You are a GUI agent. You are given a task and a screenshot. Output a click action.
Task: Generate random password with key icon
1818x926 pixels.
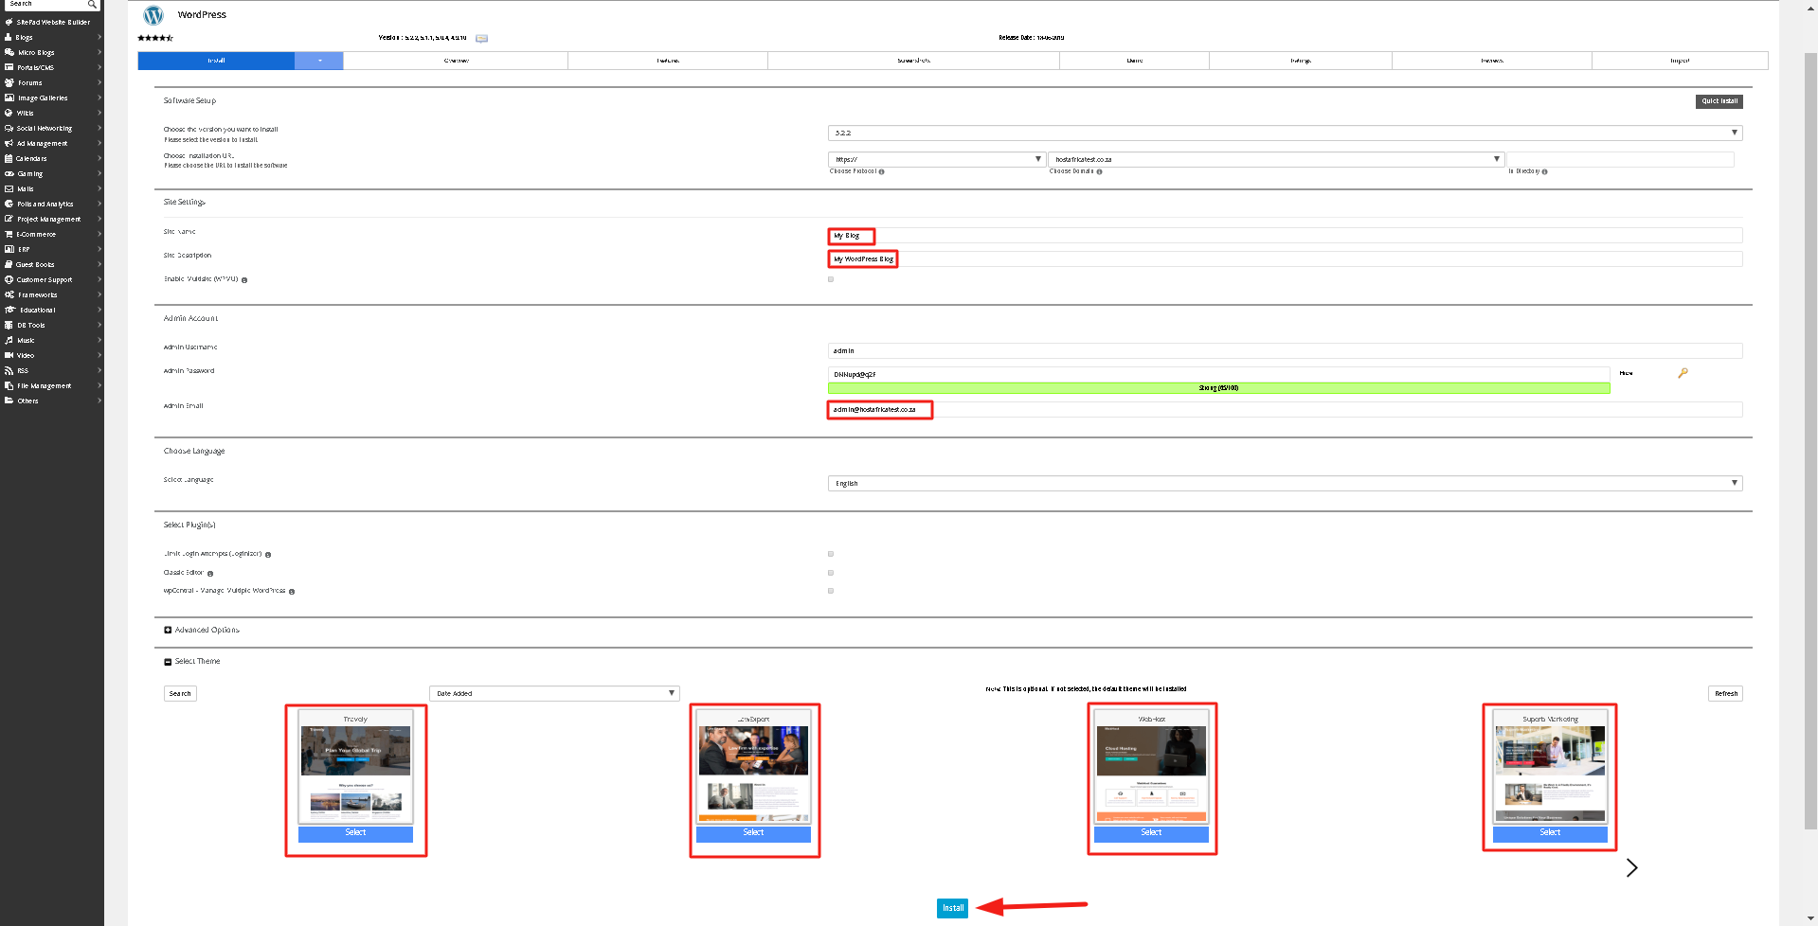pos(1683,373)
